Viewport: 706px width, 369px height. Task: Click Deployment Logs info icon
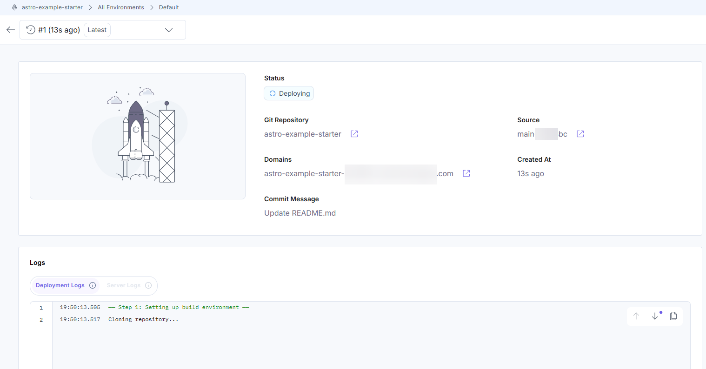click(x=93, y=285)
